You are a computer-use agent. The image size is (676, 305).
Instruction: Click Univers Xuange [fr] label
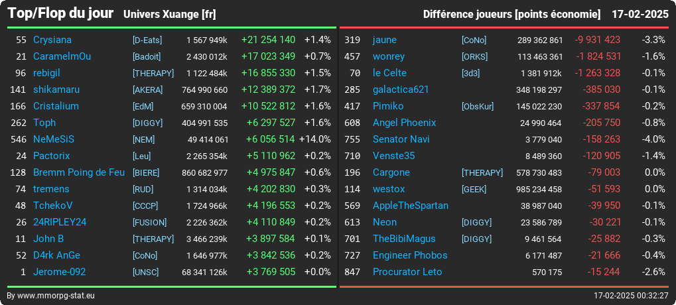(x=170, y=14)
